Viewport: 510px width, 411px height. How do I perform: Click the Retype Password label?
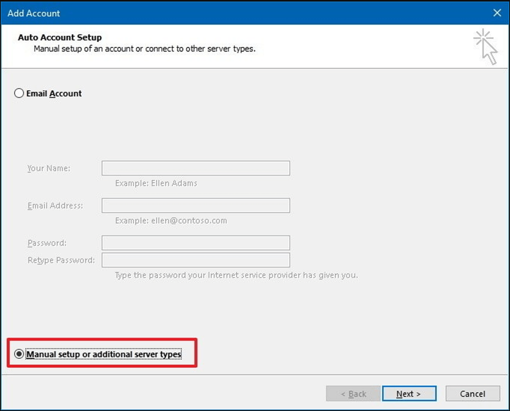click(x=61, y=260)
